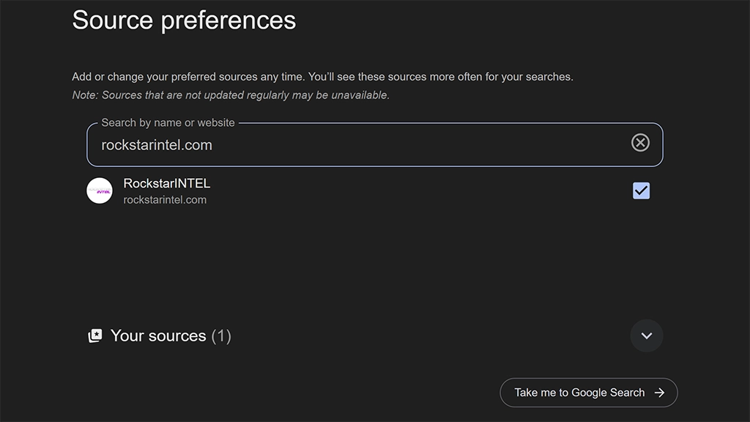The image size is (750, 422).
Task: Click the word Google in the bottom button
Action: (x=590, y=393)
